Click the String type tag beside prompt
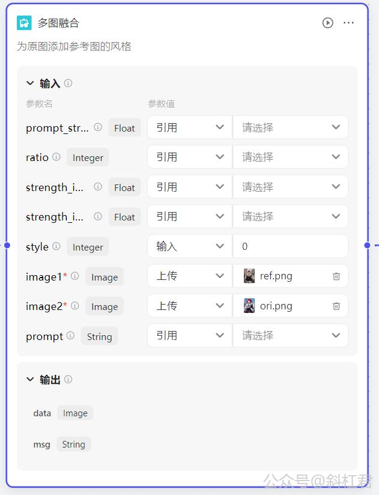This screenshot has height=495, width=379. point(99,336)
